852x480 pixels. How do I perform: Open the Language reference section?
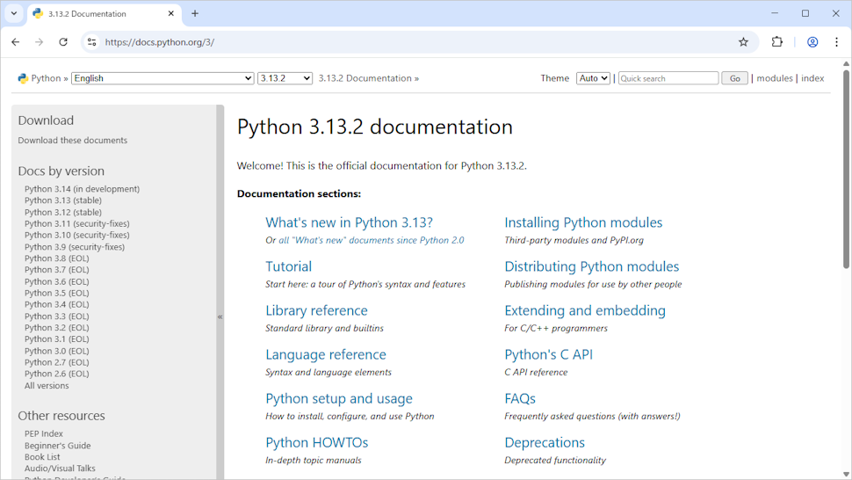pyautogui.click(x=326, y=355)
